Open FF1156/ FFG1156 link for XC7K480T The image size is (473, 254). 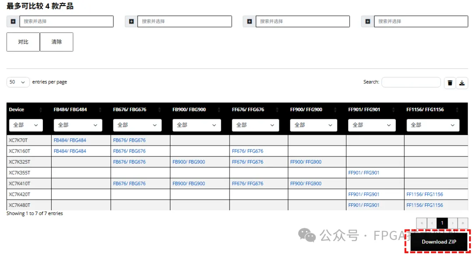(x=425, y=205)
